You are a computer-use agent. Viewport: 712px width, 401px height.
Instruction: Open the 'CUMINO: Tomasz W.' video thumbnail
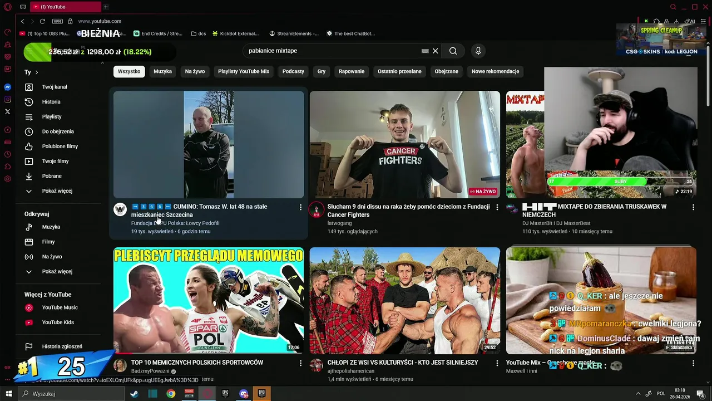[209, 144]
